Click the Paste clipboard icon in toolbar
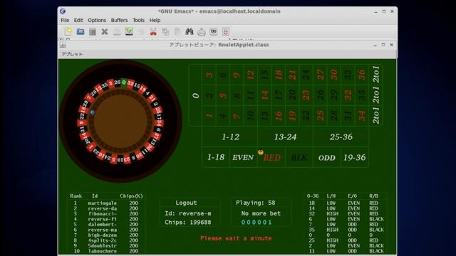Viewport: 456px width, 256px height. (177, 31)
